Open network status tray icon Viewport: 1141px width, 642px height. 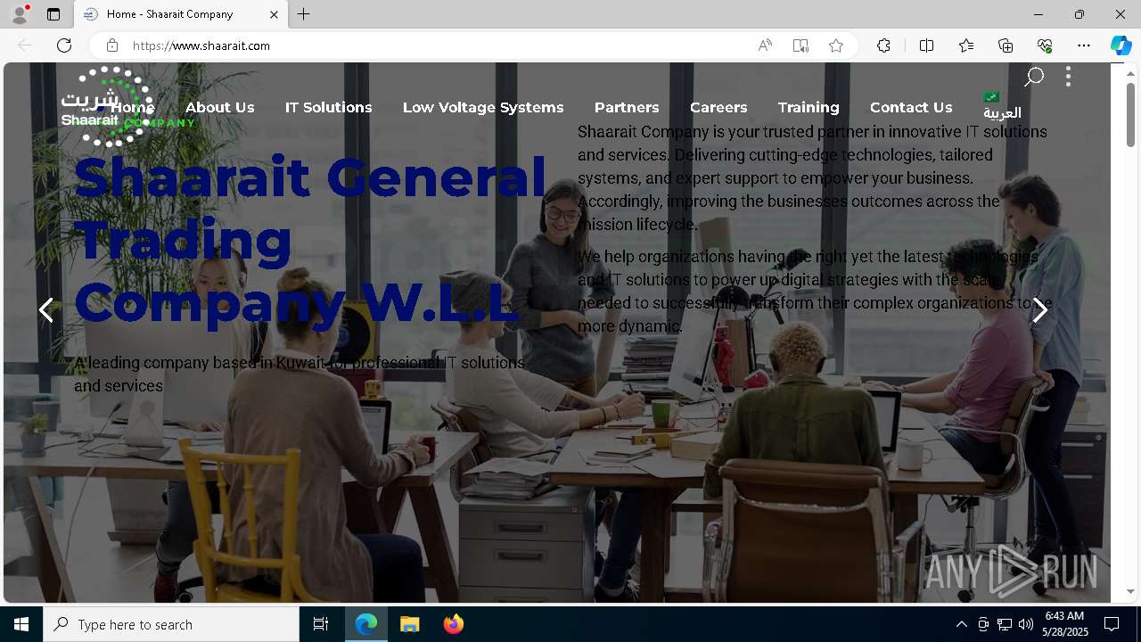[1005, 624]
